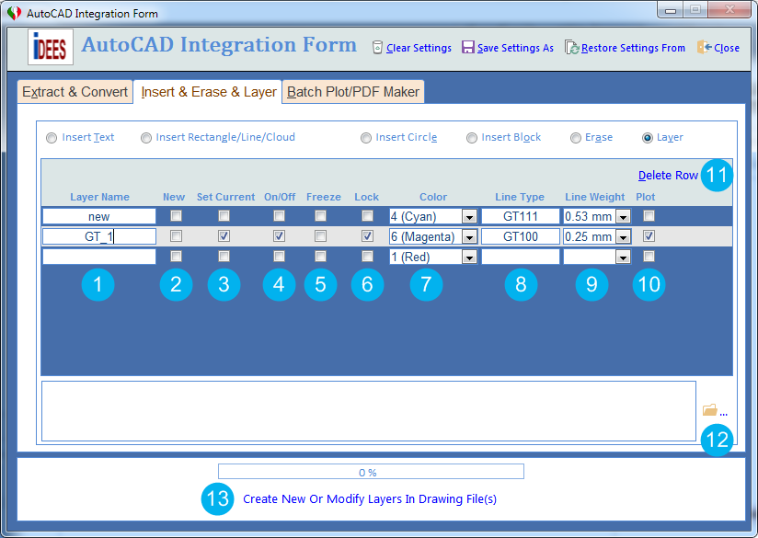The width and height of the screenshot is (758, 538).
Task: Check Lock in the 1 (Red) row
Action: pyautogui.click(x=367, y=257)
